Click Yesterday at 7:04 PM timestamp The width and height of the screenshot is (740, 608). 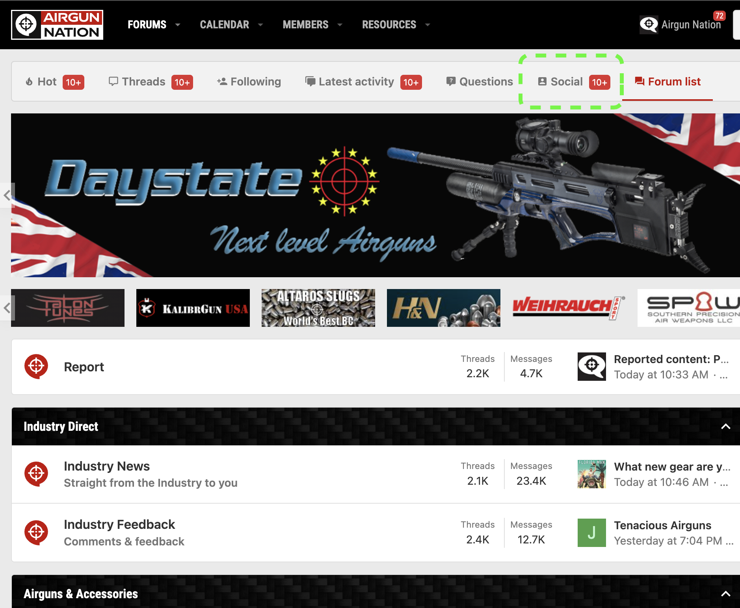[x=668, y=541]
